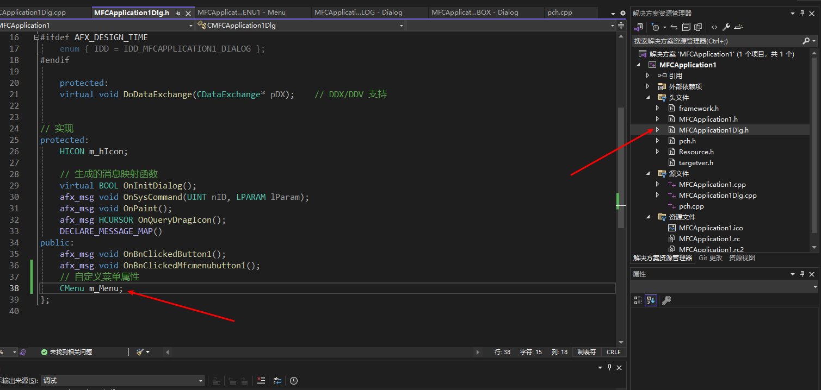This screenshot has width=821, height=390.
Task: Expand the 外部依赖项 node
Action: [x=647, y=86]
